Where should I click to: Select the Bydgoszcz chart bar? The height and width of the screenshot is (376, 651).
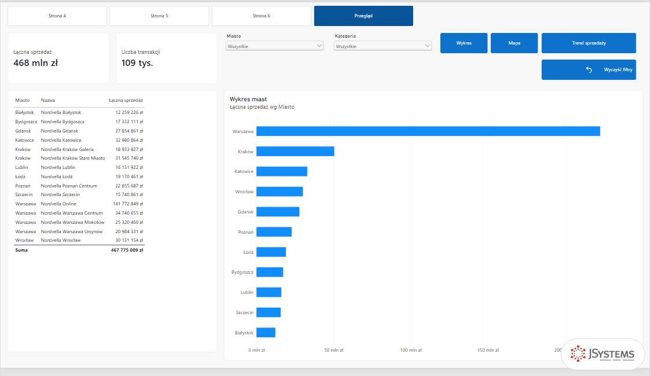point(270,272)
